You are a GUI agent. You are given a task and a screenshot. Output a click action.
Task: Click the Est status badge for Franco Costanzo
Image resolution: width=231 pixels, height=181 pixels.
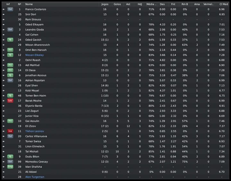click(10, 9)
